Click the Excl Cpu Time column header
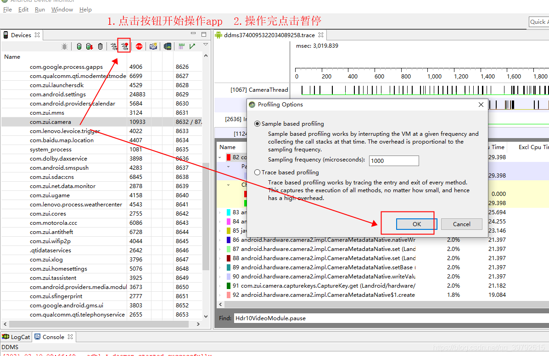The height and width of the screenshot is (356, 549). [533, 147]
